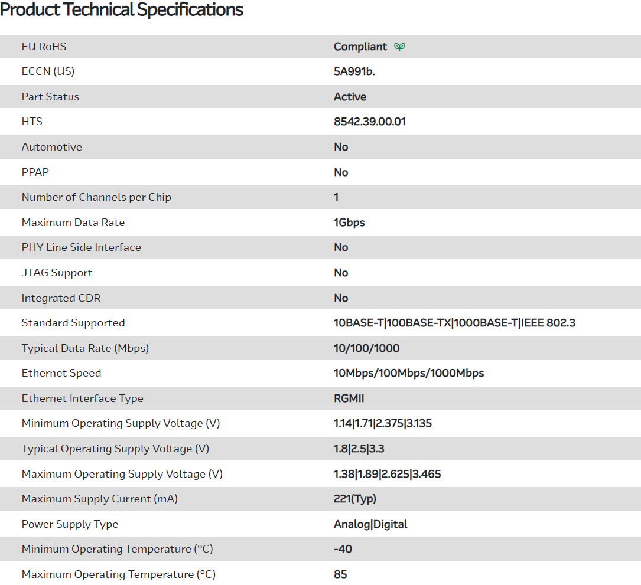Select the ECCN value 5A991b.

point(354,71)
